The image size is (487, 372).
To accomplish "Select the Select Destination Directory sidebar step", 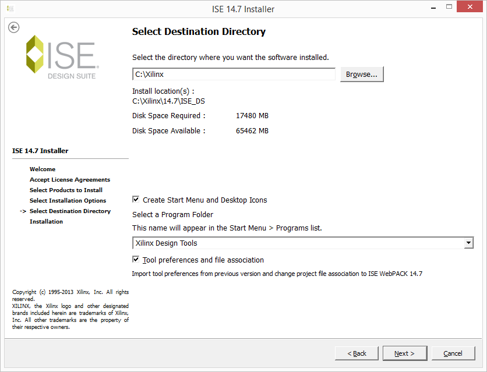I will [x=70, y=211].
